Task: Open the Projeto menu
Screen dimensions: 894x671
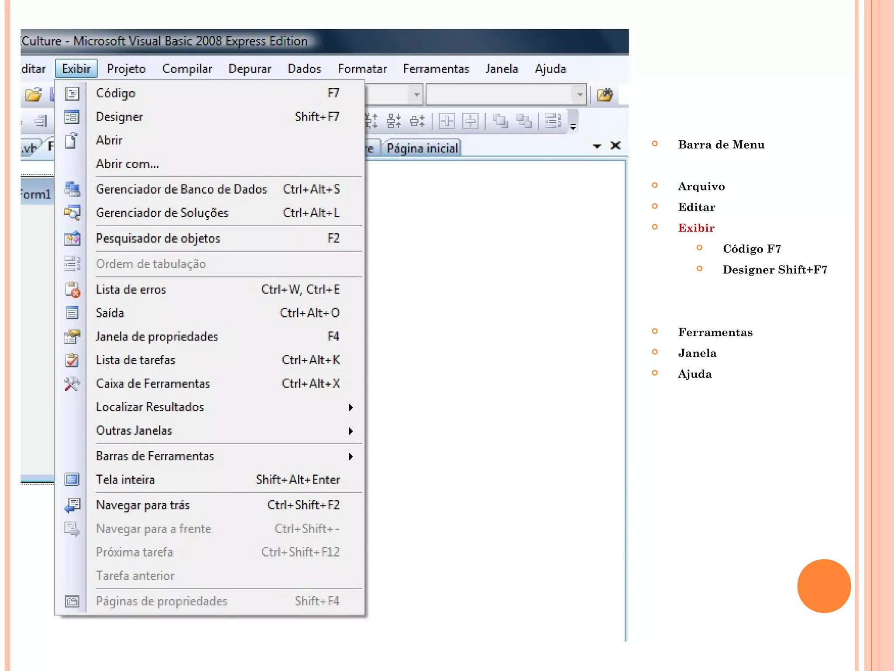Action: (126, 69)
